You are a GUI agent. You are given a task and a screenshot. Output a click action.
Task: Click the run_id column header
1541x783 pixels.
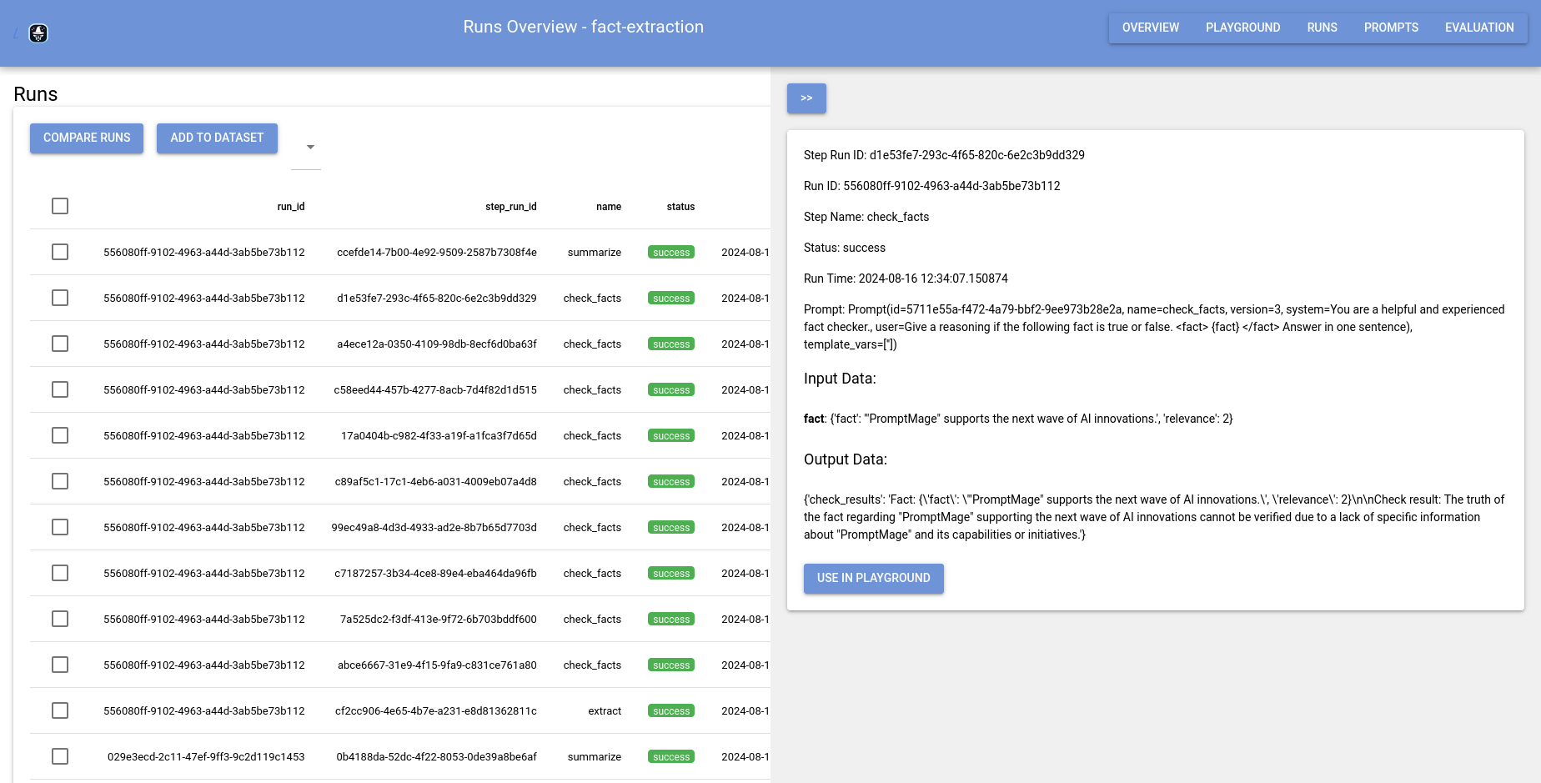[x=291, y=207]
